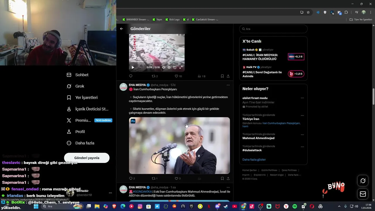Viewport: 375px width, 211px height.
Task: Open more options for obilet fırsat modu
Action: (302, 98)
